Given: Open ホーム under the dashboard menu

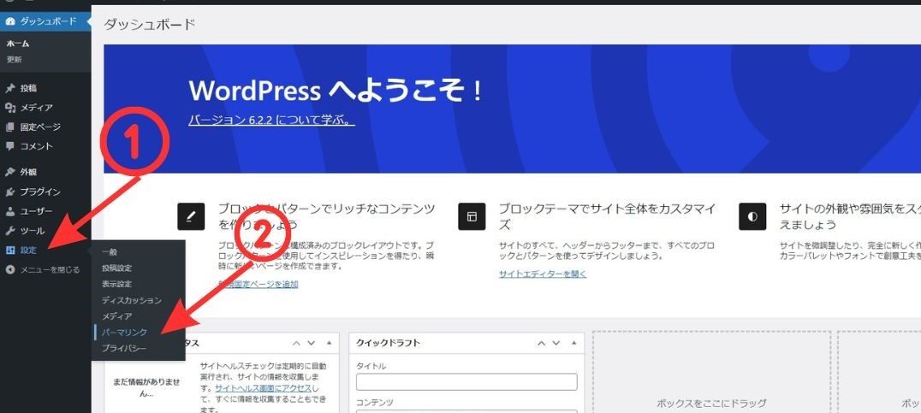Looking at the screenshot, I should pyautogui.click(x=18, y=44).
